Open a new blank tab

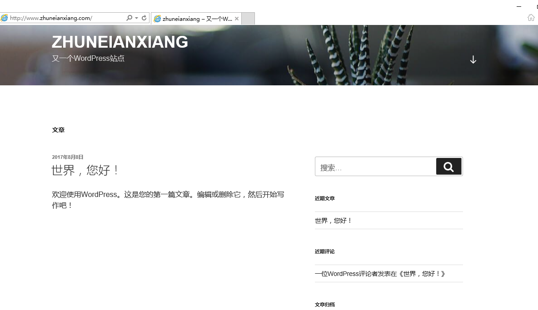click(x=248, y=19)
